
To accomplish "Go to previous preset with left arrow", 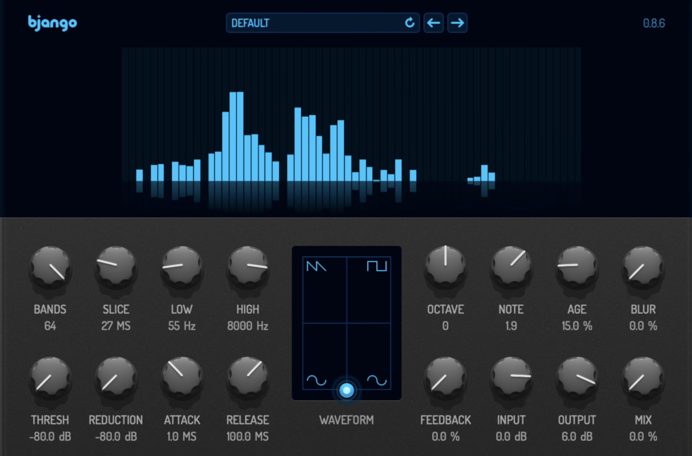I will point(434,23).
